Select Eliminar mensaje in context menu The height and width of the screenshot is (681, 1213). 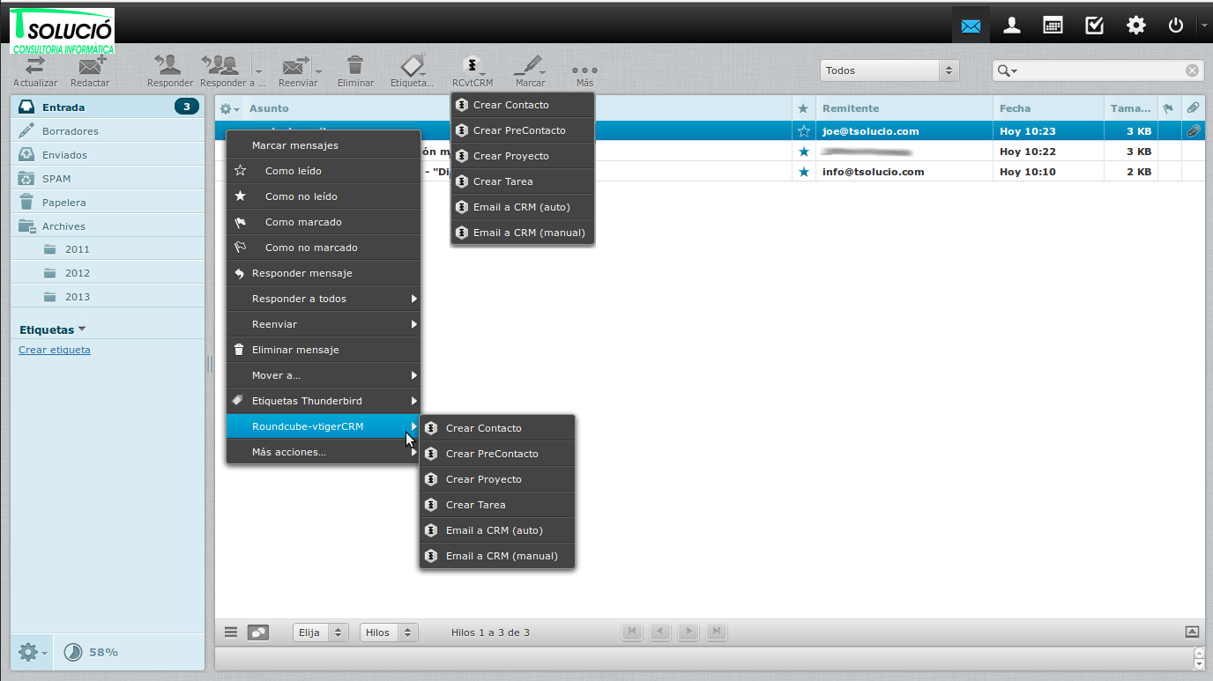[295, 350]
